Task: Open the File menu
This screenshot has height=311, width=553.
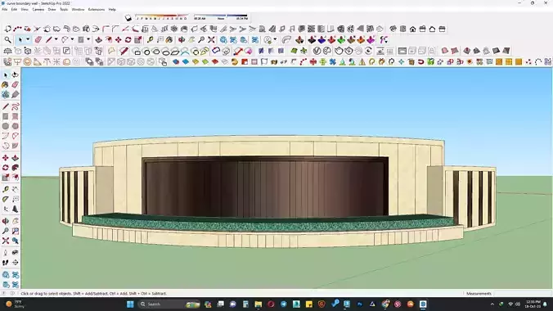Action: [x=4, y=10]
